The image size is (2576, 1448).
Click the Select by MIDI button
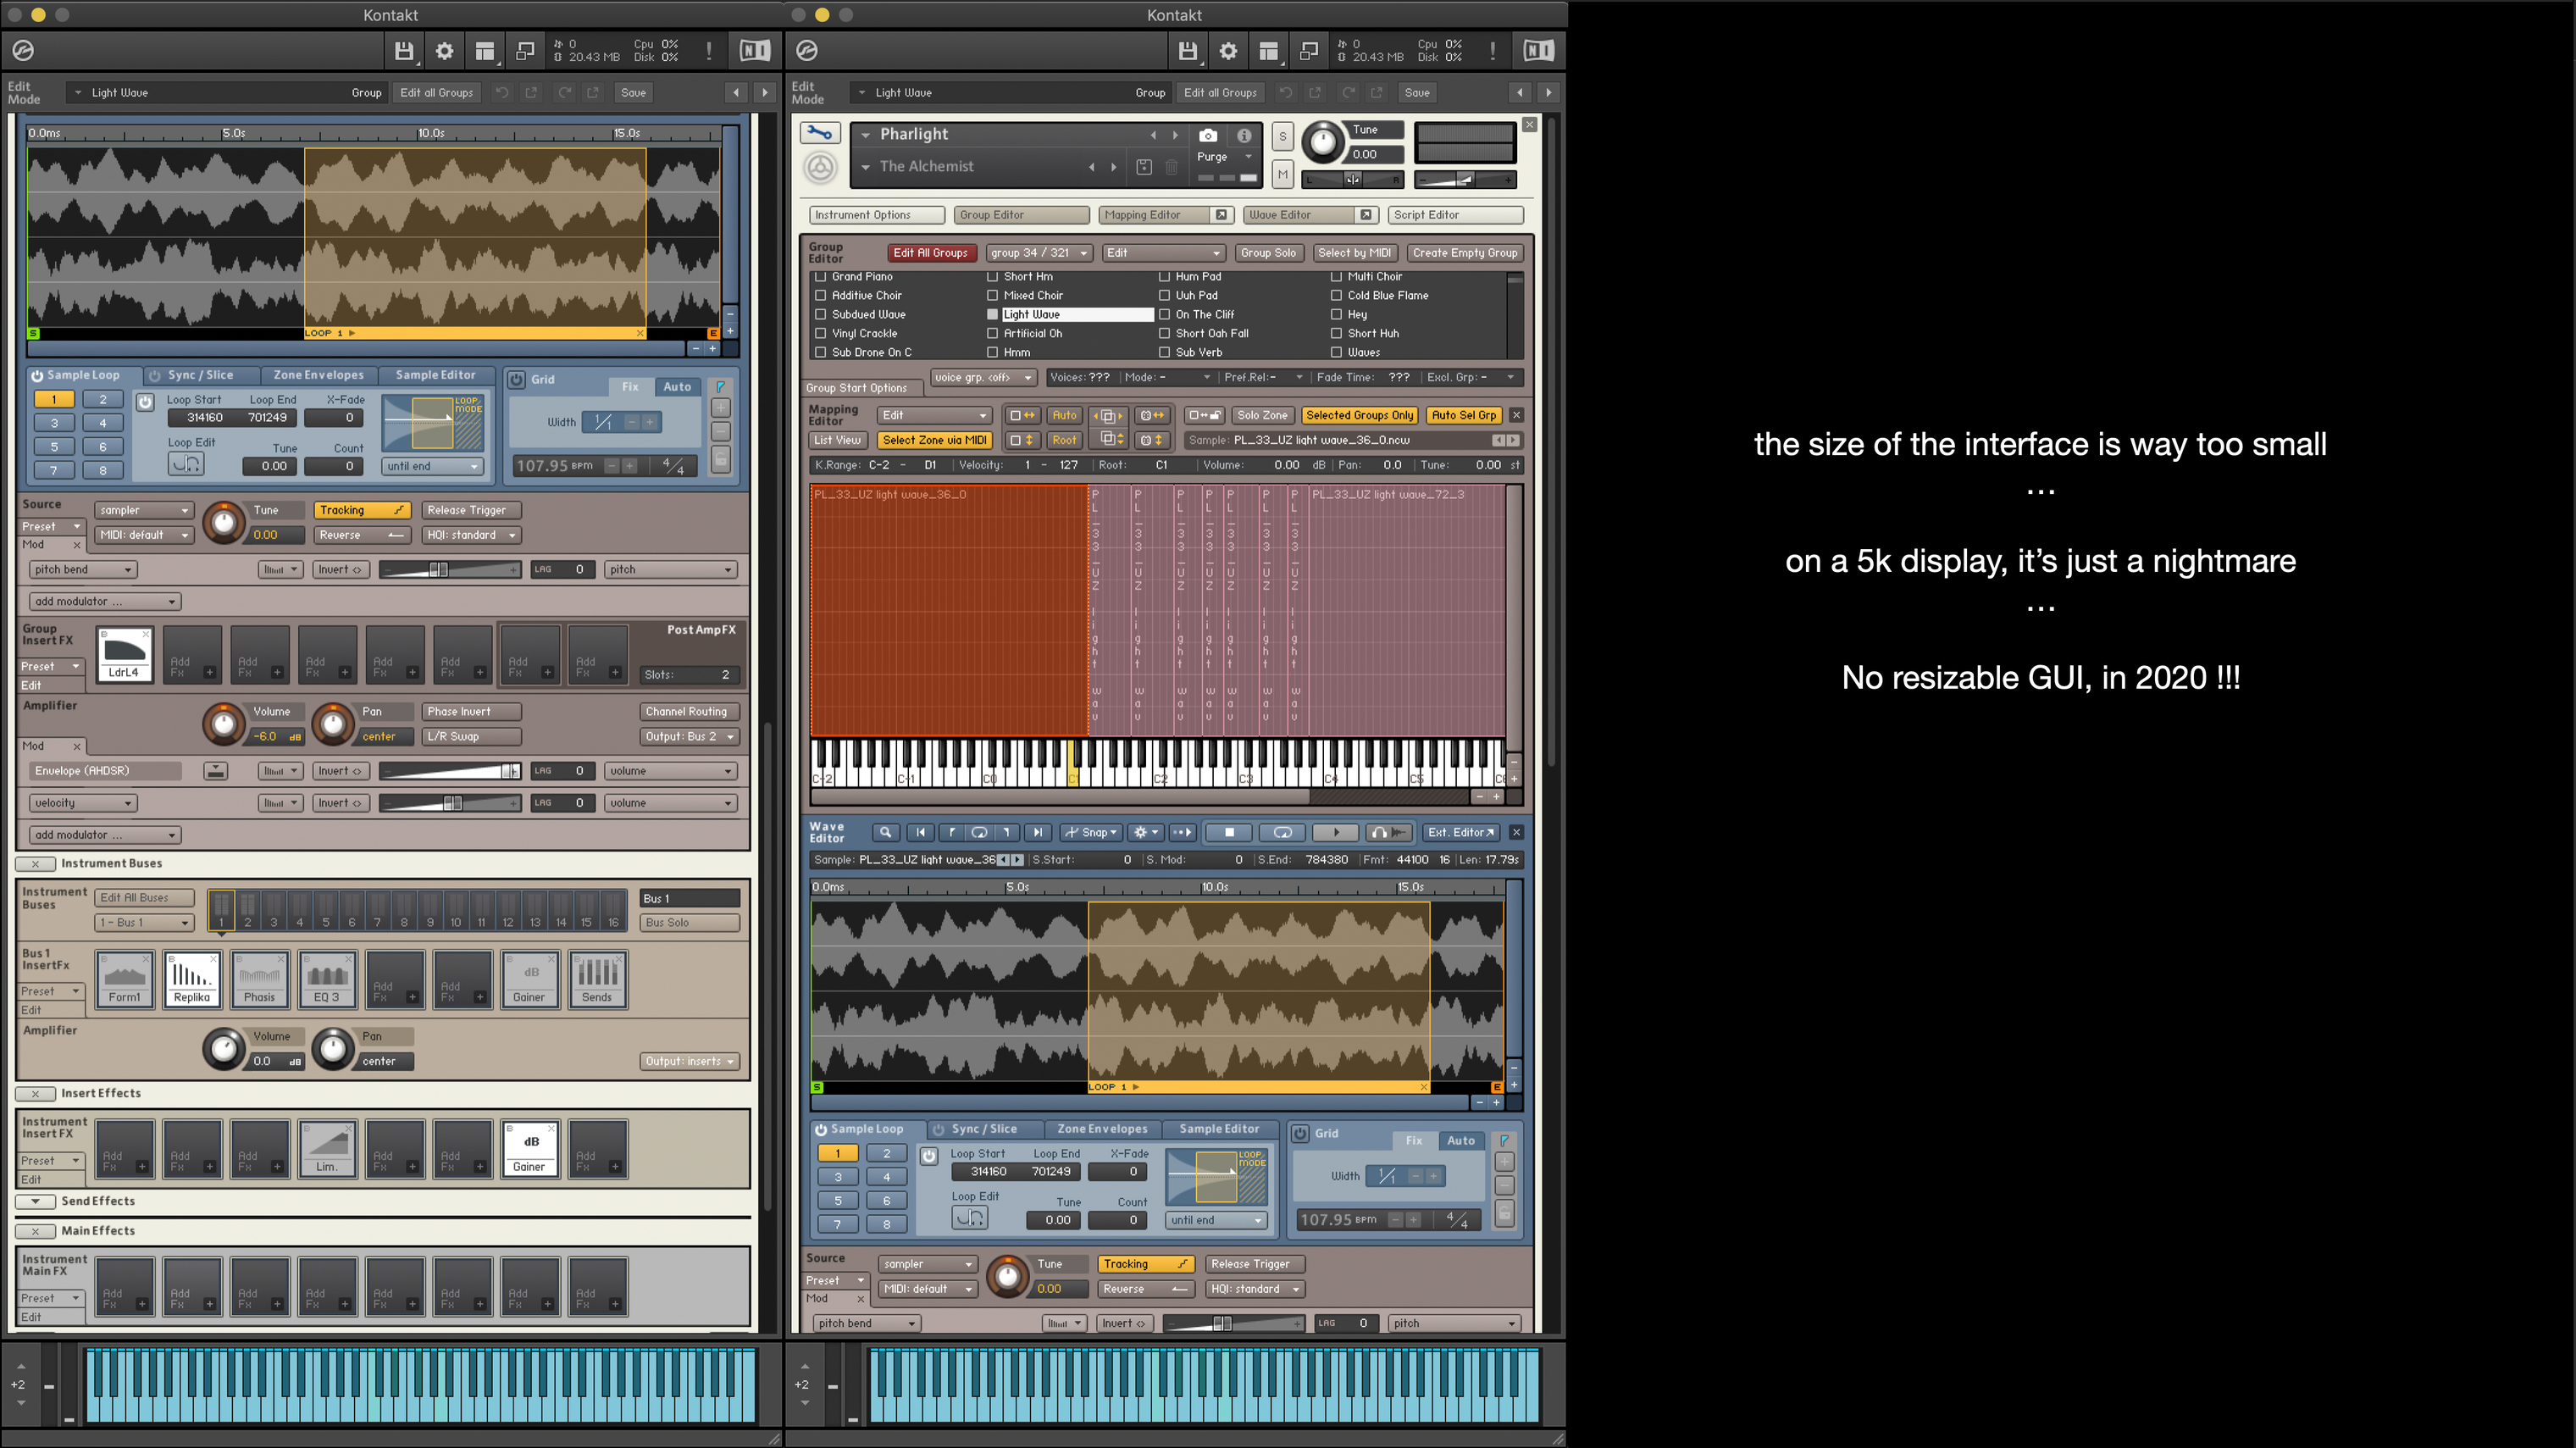pos(1354,253)
